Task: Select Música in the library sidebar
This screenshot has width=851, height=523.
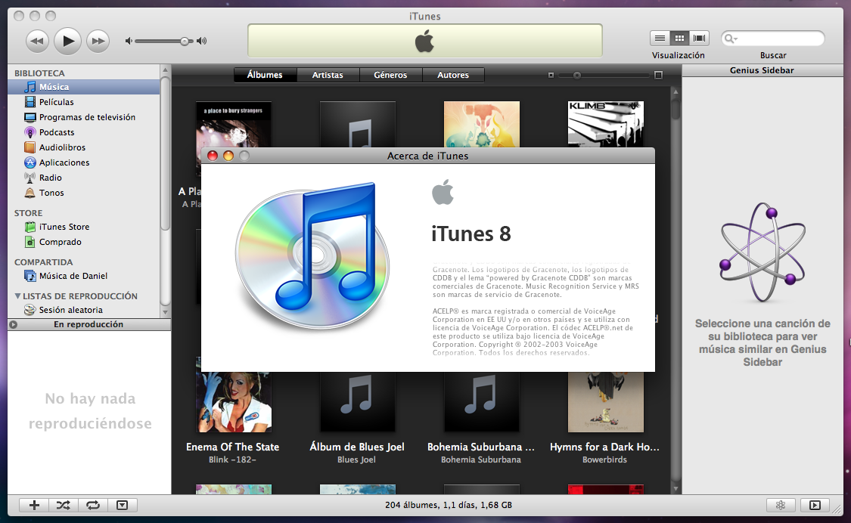Action: (x=83, y=87)
